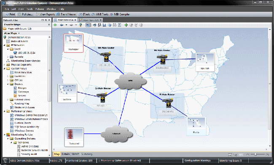
Task: Open the View menu
Action: tap(21, 9)
